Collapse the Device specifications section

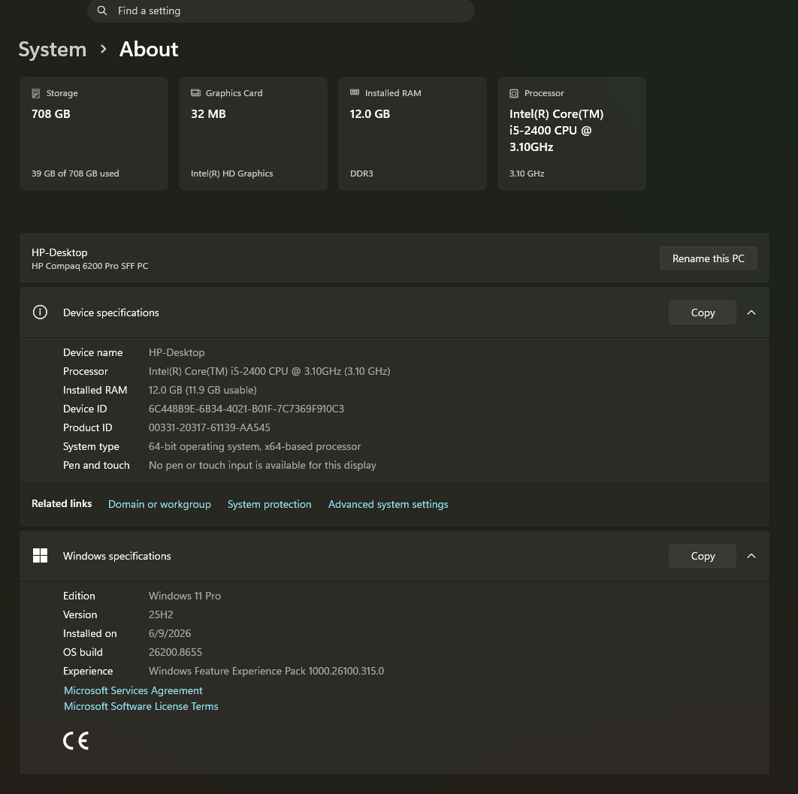[751, 312]
